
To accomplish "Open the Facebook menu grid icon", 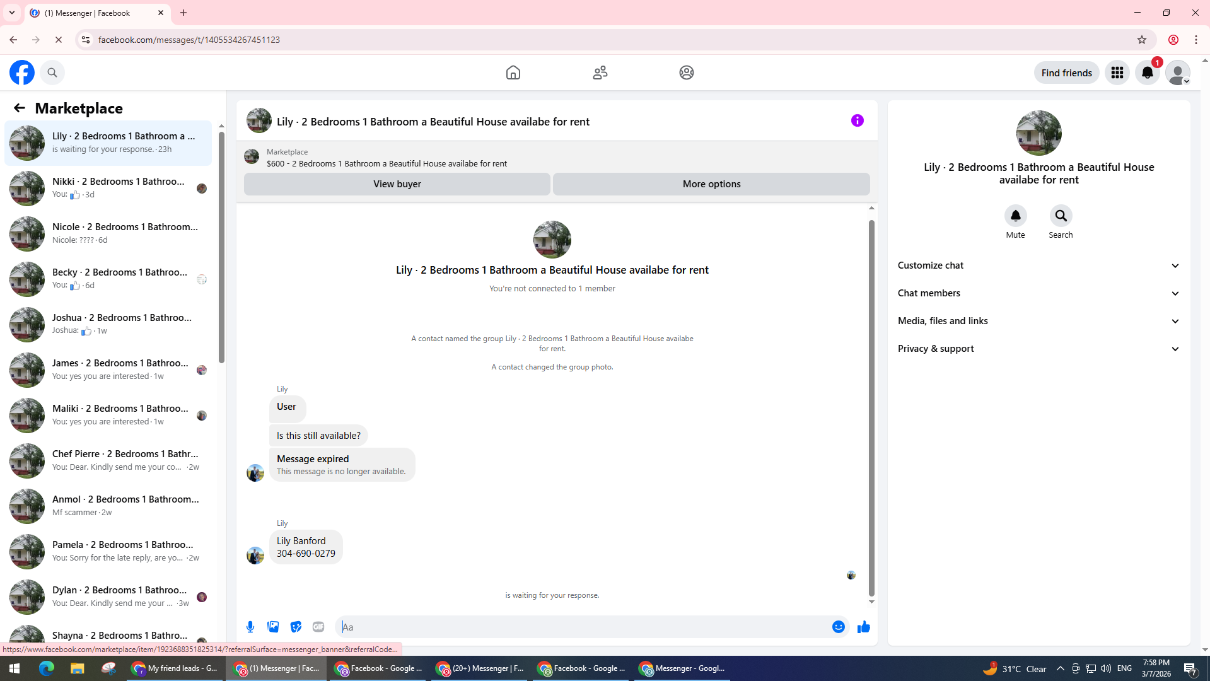I will coord(1117,73).
